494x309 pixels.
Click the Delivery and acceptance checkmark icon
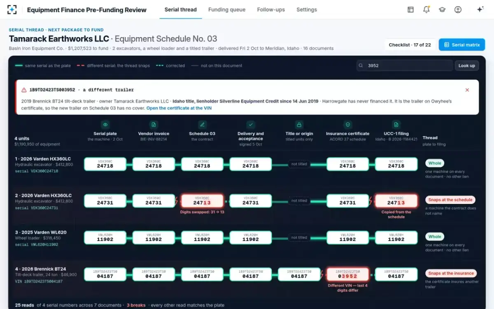point(251,124)
